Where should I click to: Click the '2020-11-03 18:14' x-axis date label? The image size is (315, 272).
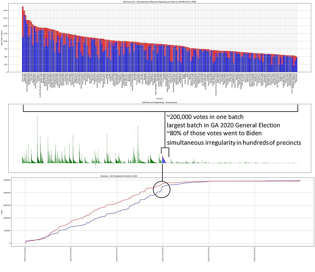click(25, 254)
